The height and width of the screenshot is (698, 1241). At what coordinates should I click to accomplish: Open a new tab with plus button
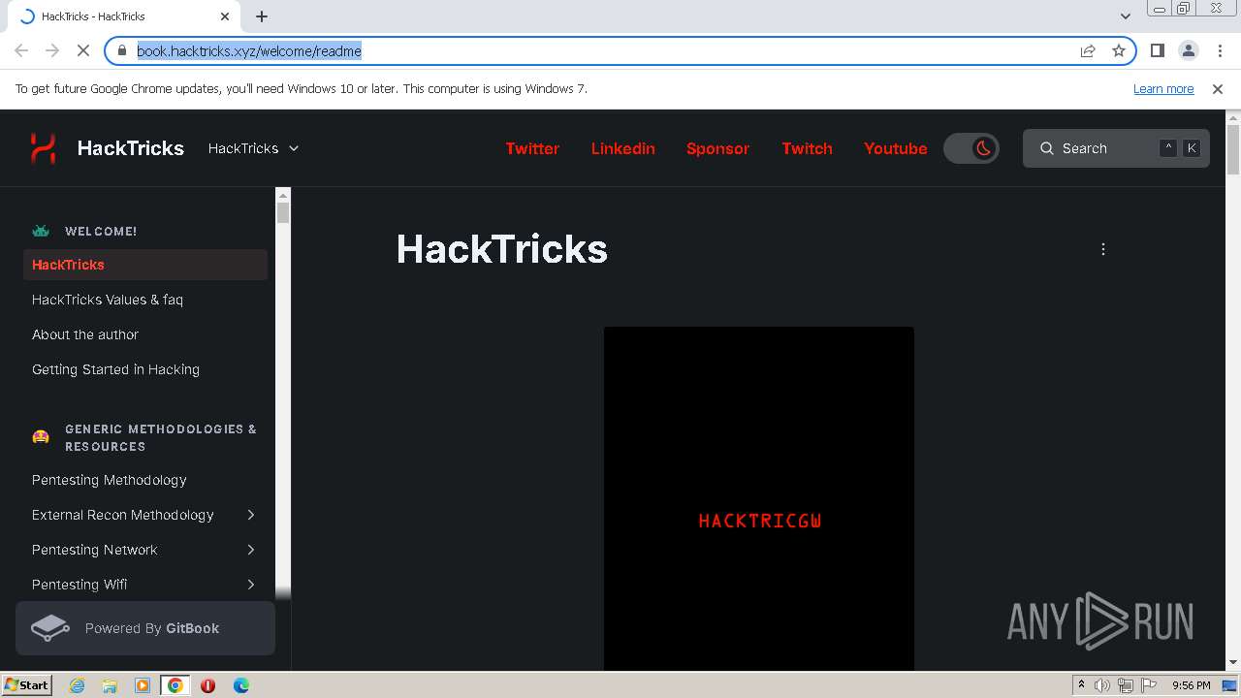click(x=262, y=16)
